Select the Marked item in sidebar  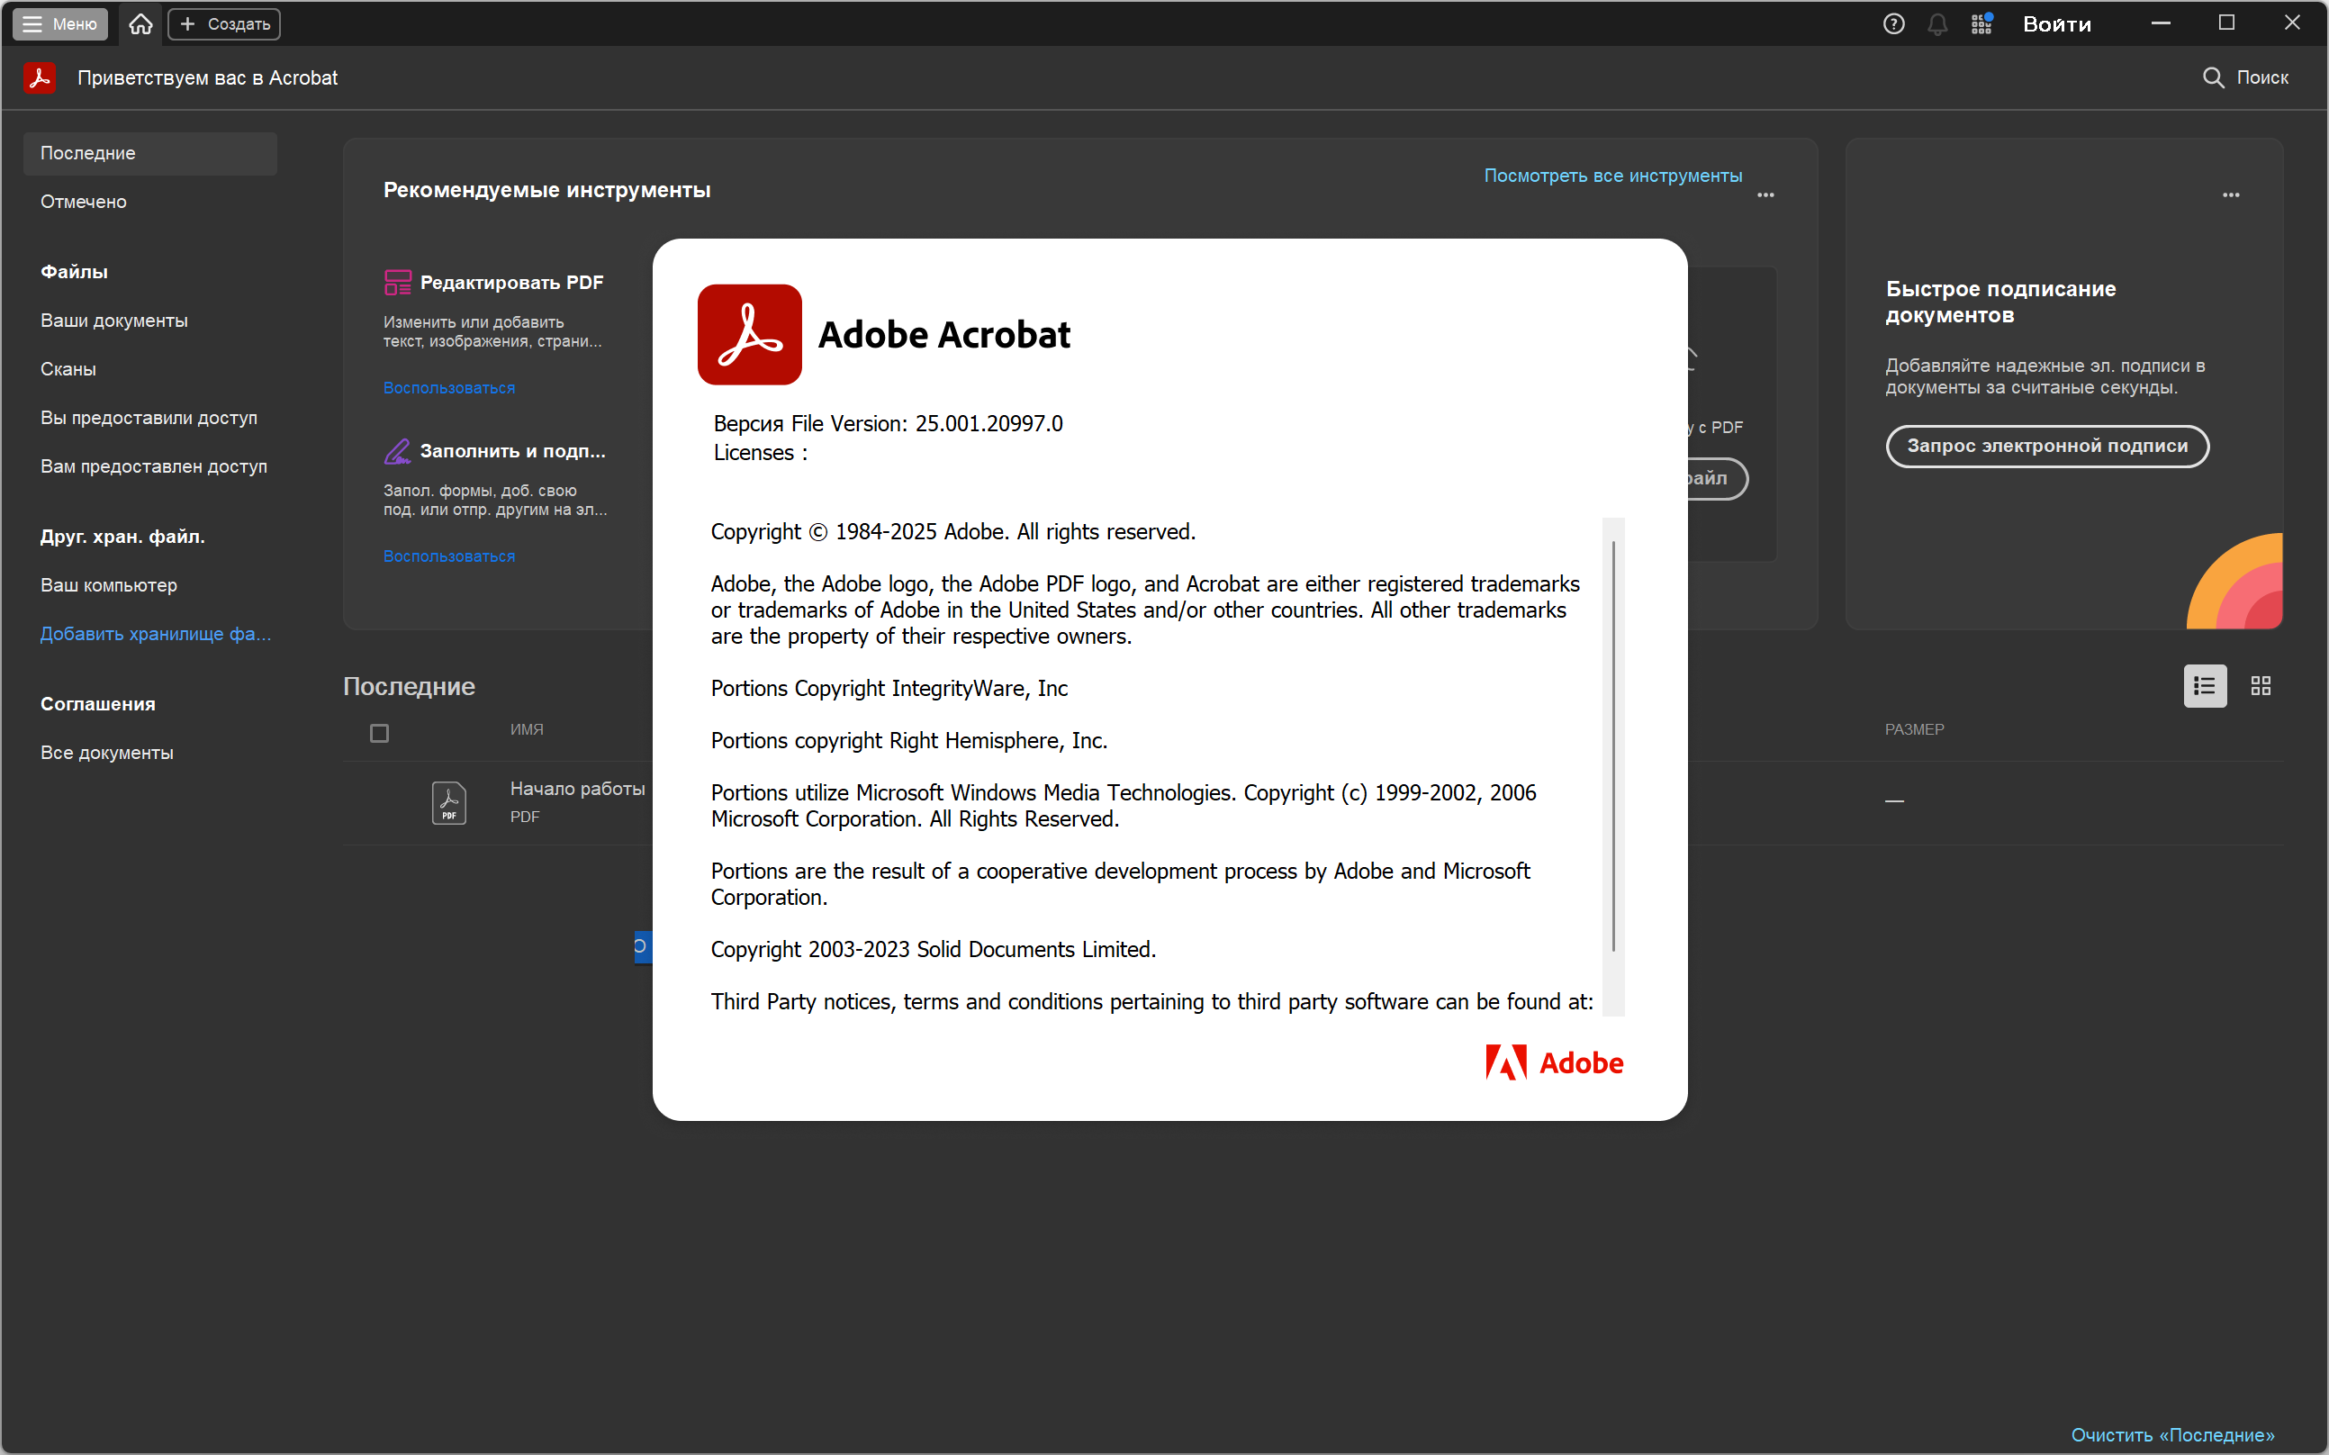[84, 202]
